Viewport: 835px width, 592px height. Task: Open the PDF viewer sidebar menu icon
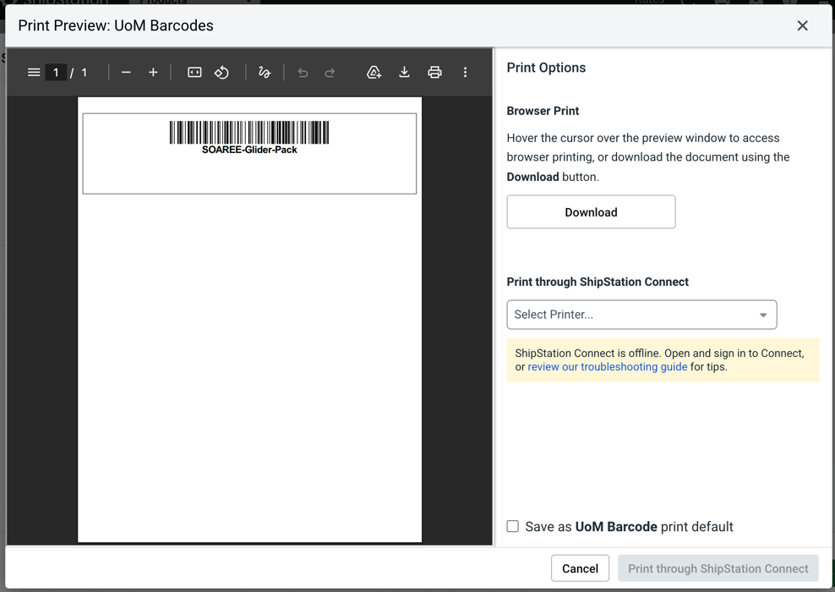click(34, 73)
